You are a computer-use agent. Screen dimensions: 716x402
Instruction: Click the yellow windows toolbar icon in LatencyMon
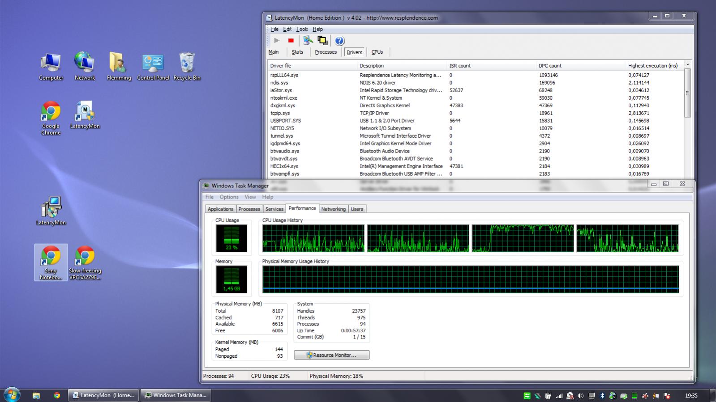(322, 40)
